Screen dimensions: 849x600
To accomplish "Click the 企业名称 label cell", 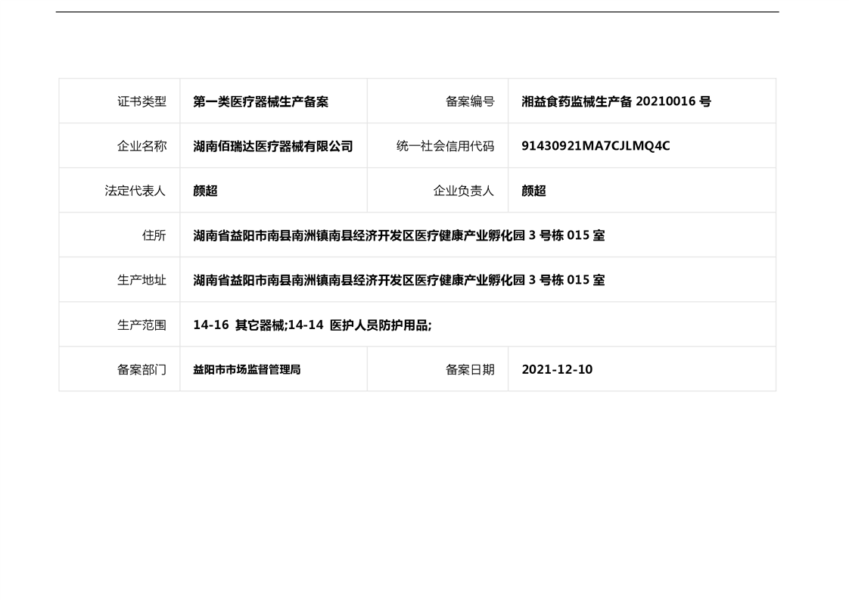I will click(x=141, y=146).
